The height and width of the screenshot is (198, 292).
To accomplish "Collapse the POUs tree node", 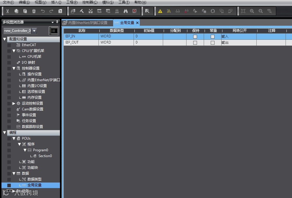I will pos(14,138).
